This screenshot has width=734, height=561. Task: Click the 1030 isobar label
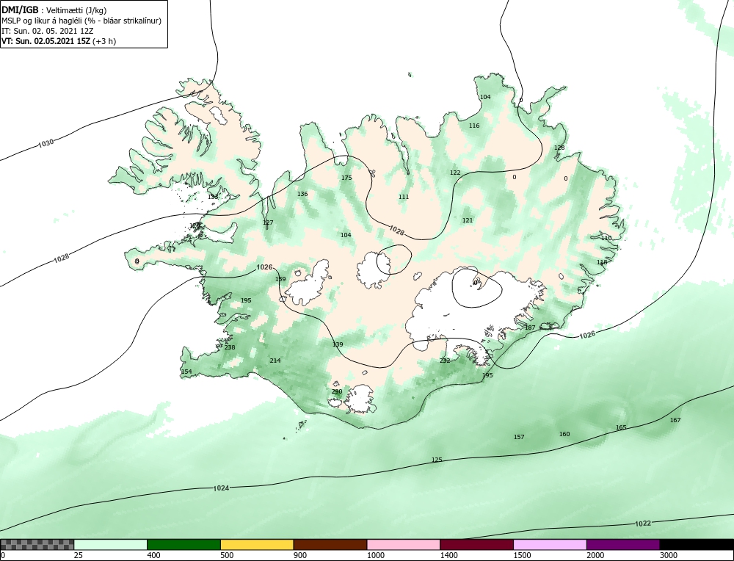point(46,143)
